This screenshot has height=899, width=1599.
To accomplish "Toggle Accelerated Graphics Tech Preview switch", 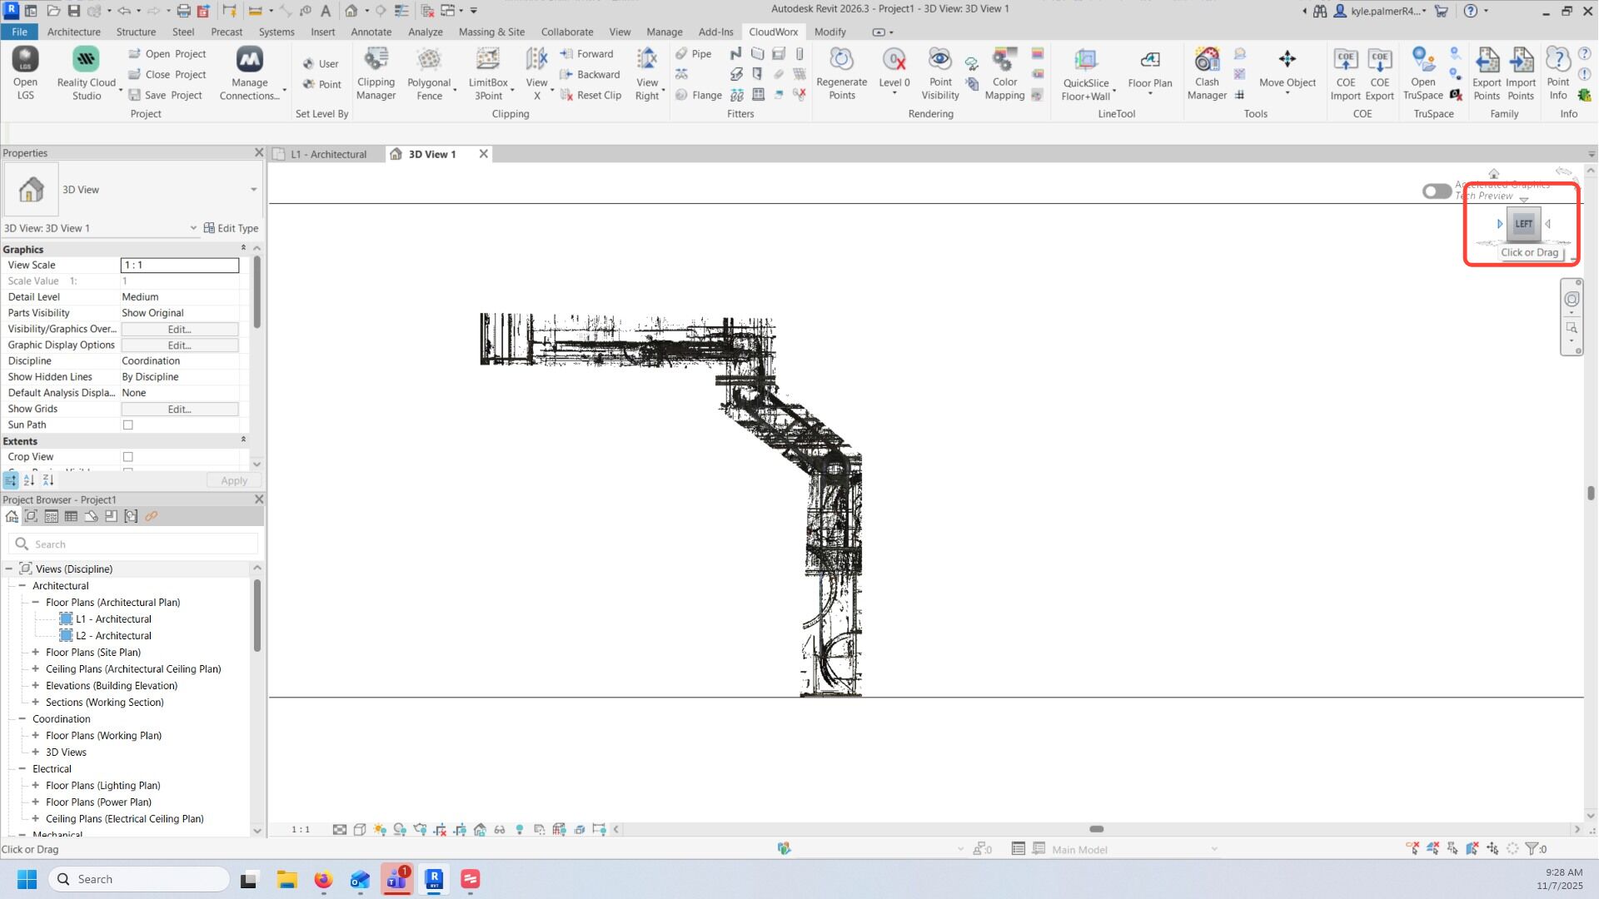I will pos(1437,191).
